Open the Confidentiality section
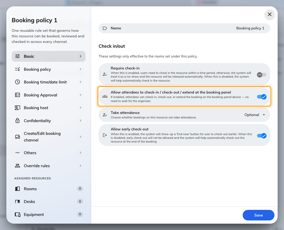Screen dimensions: 284x230 point(48,121)
